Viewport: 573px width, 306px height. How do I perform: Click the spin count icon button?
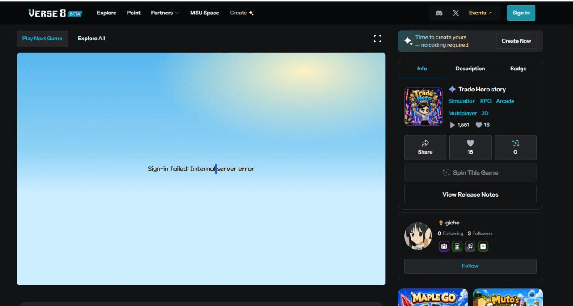point(516,147)
